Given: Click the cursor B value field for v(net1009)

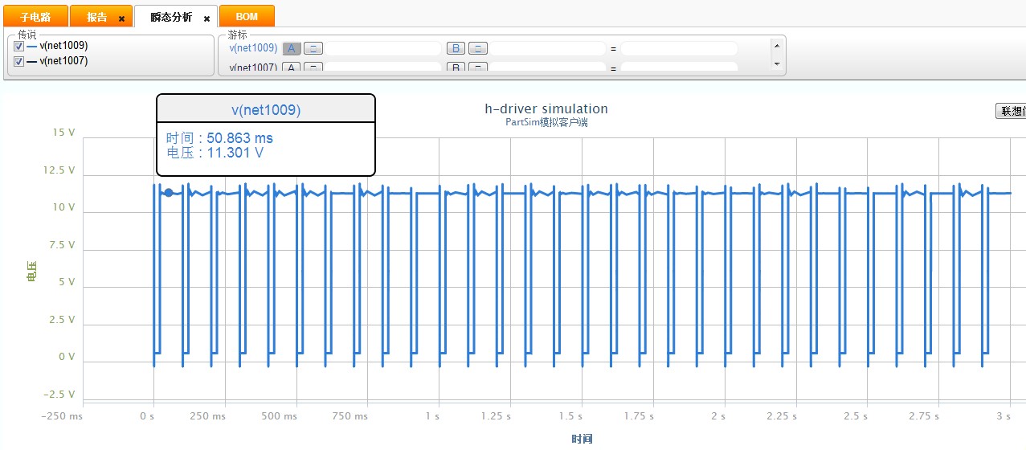Looking at the screenshot, I should (x=547, y=48).
